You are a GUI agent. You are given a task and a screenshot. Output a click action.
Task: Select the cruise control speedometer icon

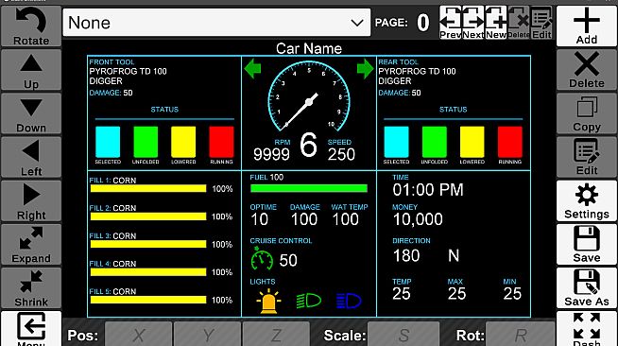pyautogui.click(x=262, y=258)
